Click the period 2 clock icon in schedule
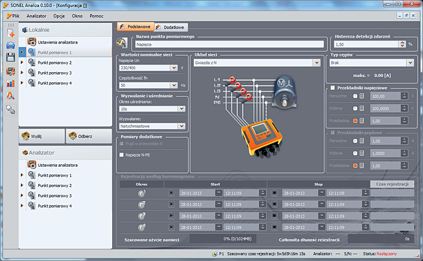This screenshot has height=261, width=423. pyautogui.click(x=142, y=204)
